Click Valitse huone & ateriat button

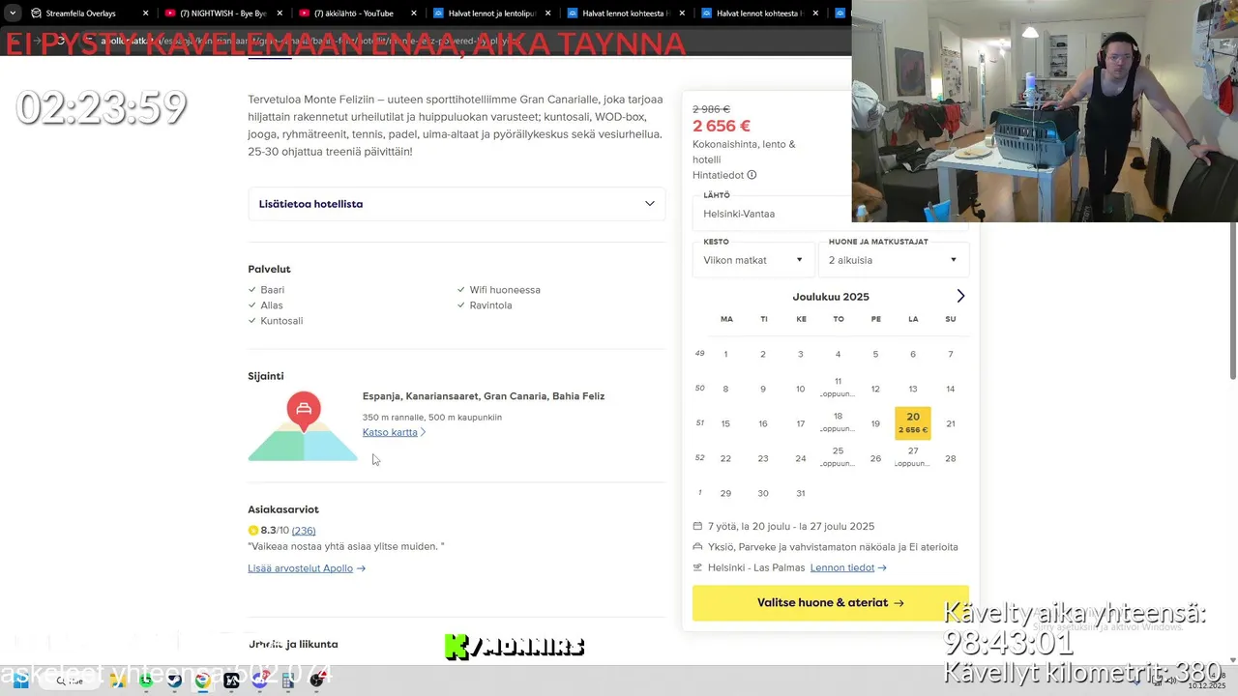click(x=830, y=602)
